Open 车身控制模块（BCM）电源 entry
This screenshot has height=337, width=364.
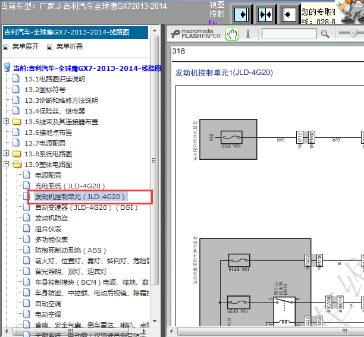click(x=92, y=282)
